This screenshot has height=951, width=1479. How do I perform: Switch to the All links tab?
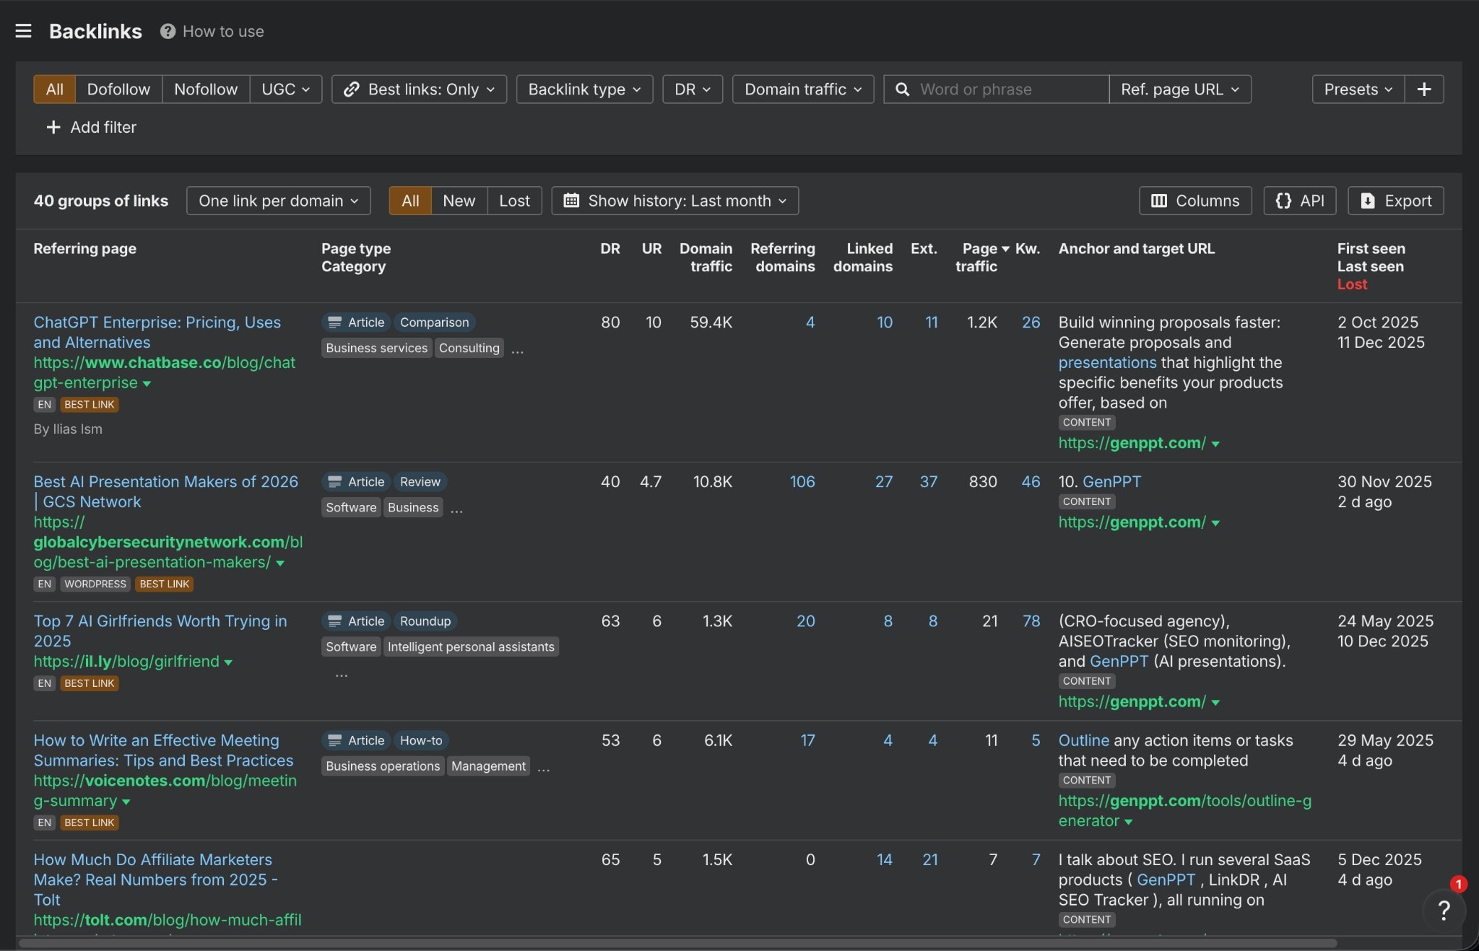[x=410, y=201]
